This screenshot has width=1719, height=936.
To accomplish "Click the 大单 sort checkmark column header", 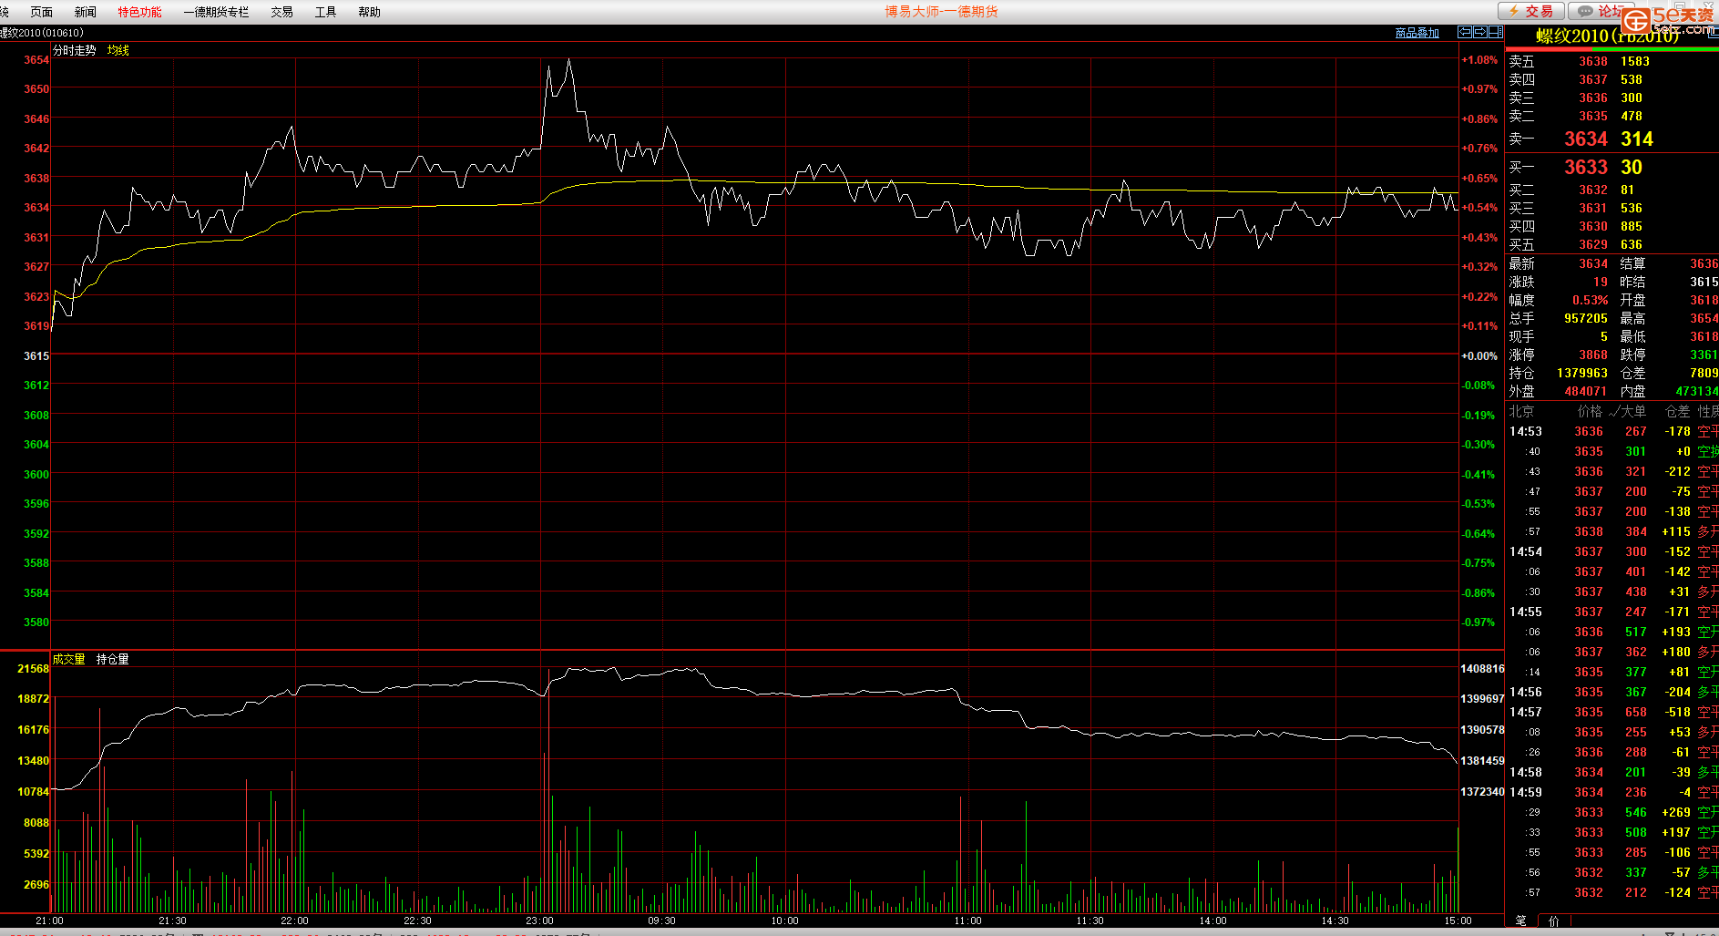I will tap(1627, 411).
